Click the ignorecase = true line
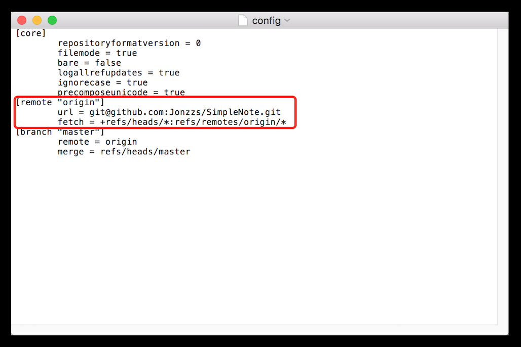The image size is (521, 347). 102,82
